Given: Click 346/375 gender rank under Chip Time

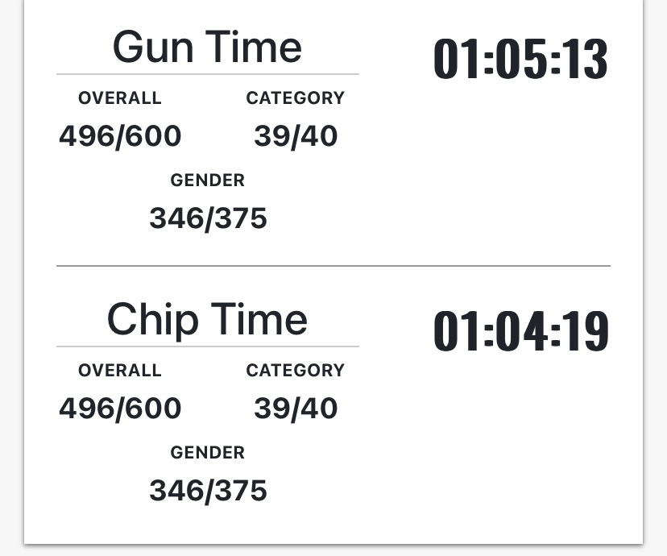Looking at the screenshot, I should [x=208, y=491].
